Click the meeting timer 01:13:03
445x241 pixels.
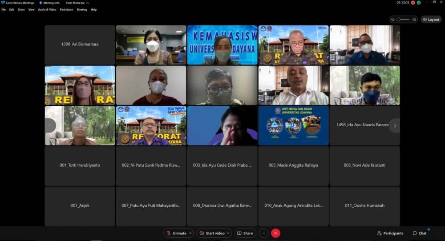click(x=403, y=3)
